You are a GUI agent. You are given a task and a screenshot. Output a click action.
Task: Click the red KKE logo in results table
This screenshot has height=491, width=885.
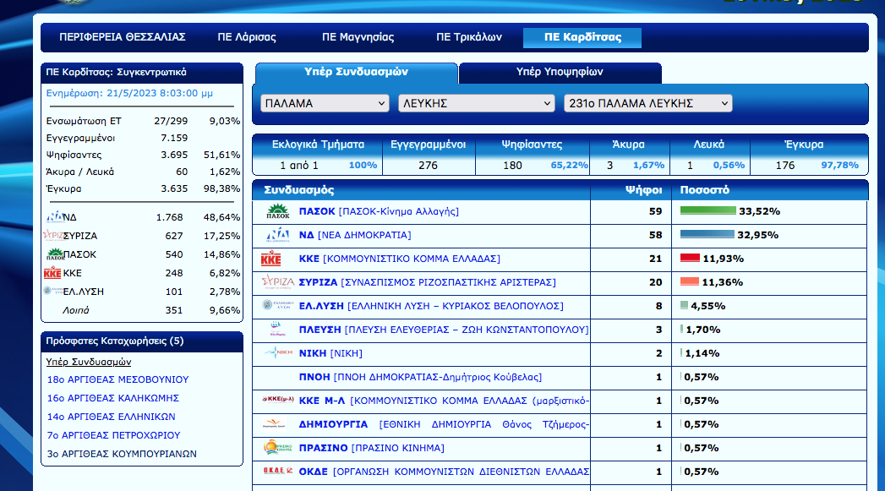(273, 259)
